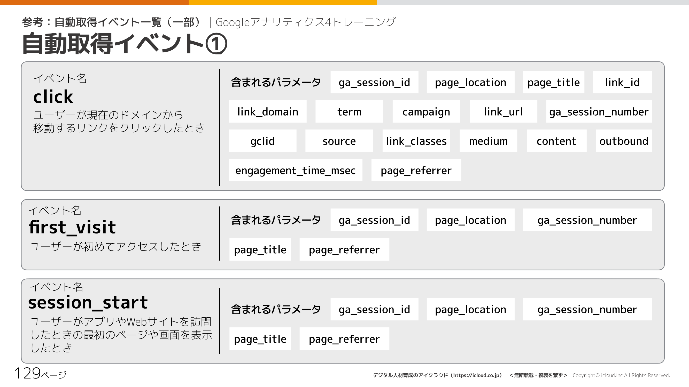Click the link_classes parameter tag
This screenshot has height=387, width=689.
[x=416, y=141]
